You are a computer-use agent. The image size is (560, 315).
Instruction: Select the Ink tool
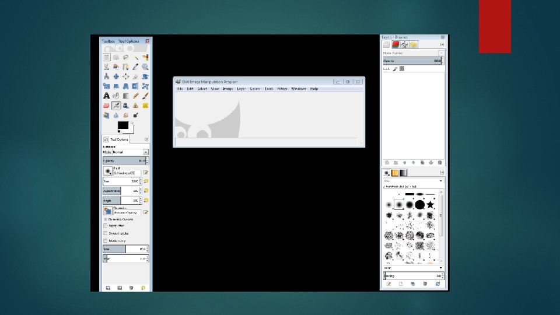pos(126,106)
